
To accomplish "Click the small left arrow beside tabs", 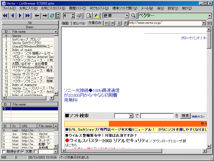I will (x=107, y=23).
